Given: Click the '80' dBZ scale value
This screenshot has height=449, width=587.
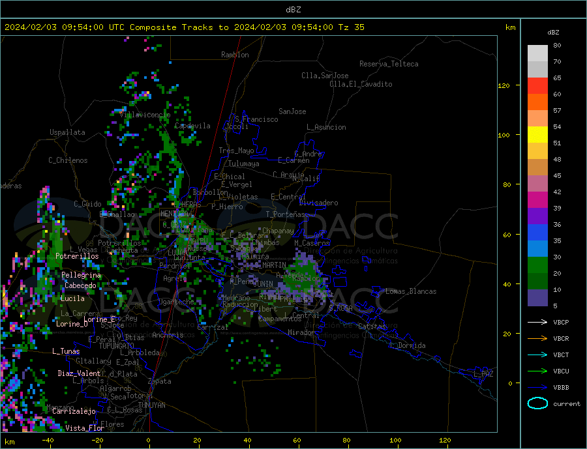Looking at the screenshot, I should tap(557, 45).
